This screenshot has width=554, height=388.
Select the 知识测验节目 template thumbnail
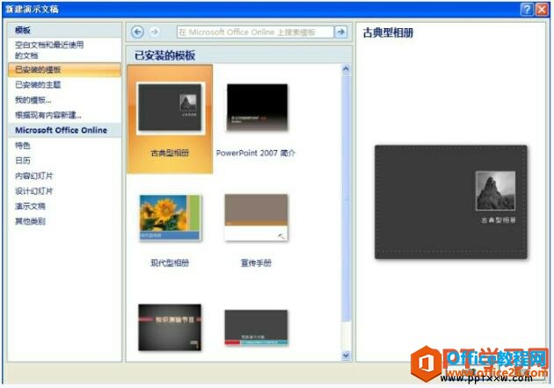(170, 327)
